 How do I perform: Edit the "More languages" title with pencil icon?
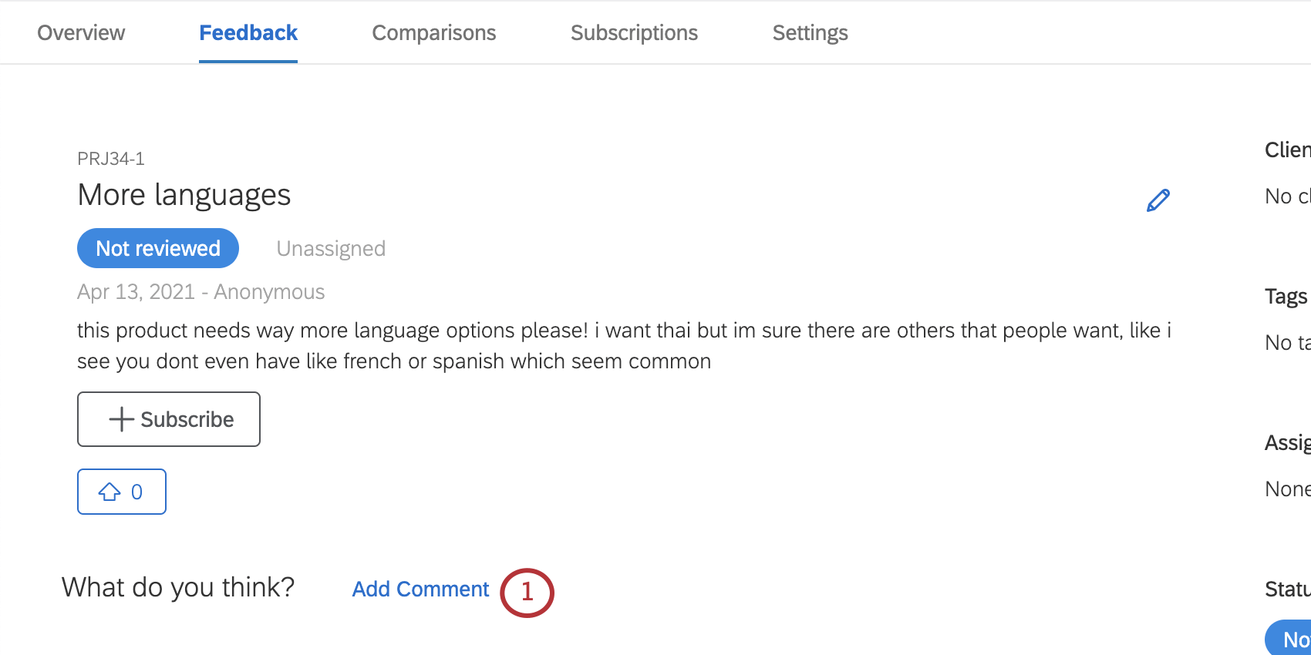tap(1157, 200)
